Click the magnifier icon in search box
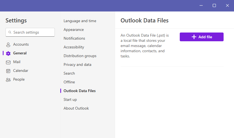The height and width of the screenshot is (138, 234). click(x=10, y=32)
